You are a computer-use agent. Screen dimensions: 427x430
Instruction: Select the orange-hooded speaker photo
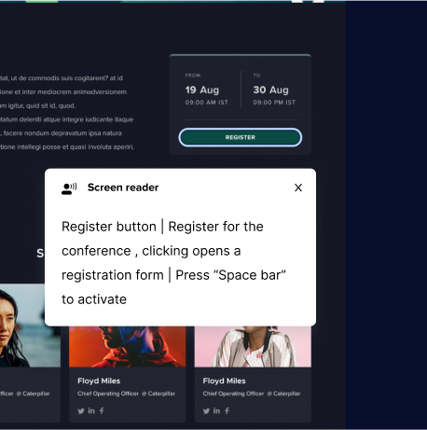click(128, 347)
